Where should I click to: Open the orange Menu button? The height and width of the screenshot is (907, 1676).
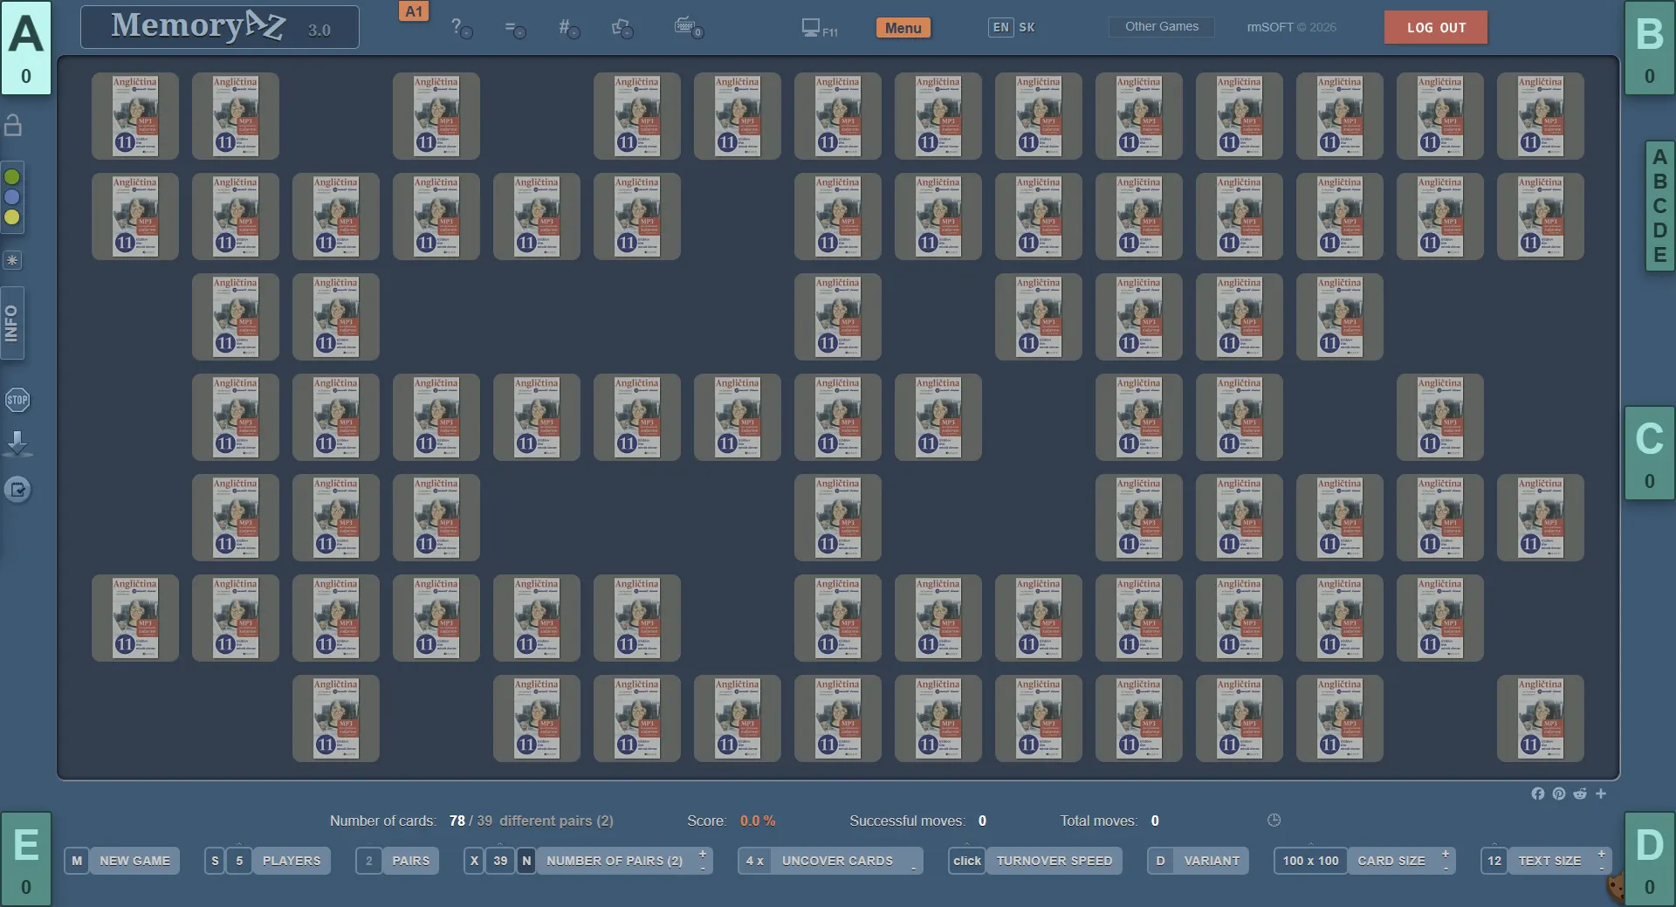[903, 28]
